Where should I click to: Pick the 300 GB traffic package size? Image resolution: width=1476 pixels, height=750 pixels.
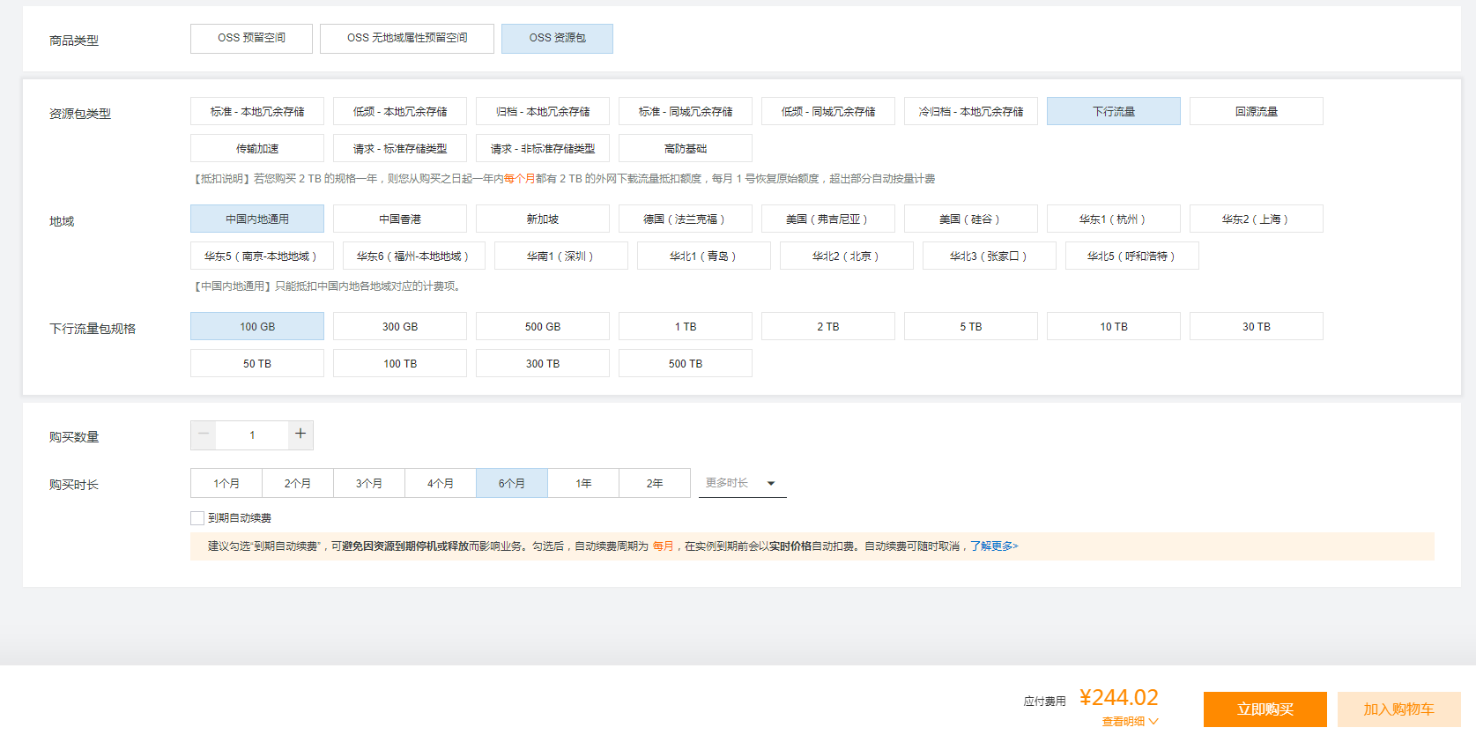tap(400, 326)
